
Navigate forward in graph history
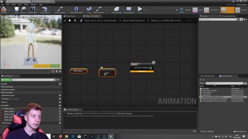(x=75, y=20)
